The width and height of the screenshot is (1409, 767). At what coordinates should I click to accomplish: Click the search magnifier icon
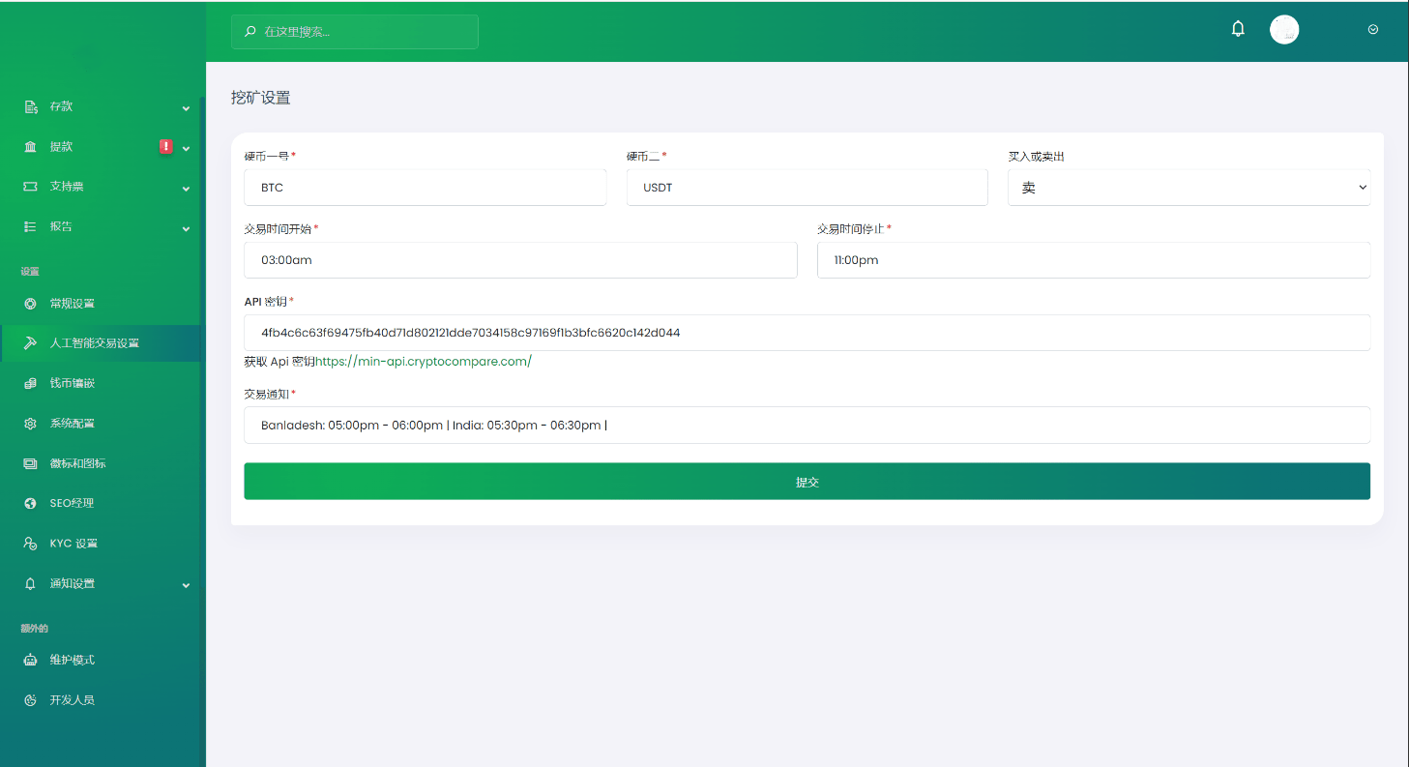[250, 32]
